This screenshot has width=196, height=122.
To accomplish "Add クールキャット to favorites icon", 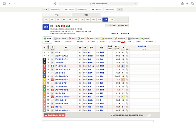I will [x=127, y=66].
